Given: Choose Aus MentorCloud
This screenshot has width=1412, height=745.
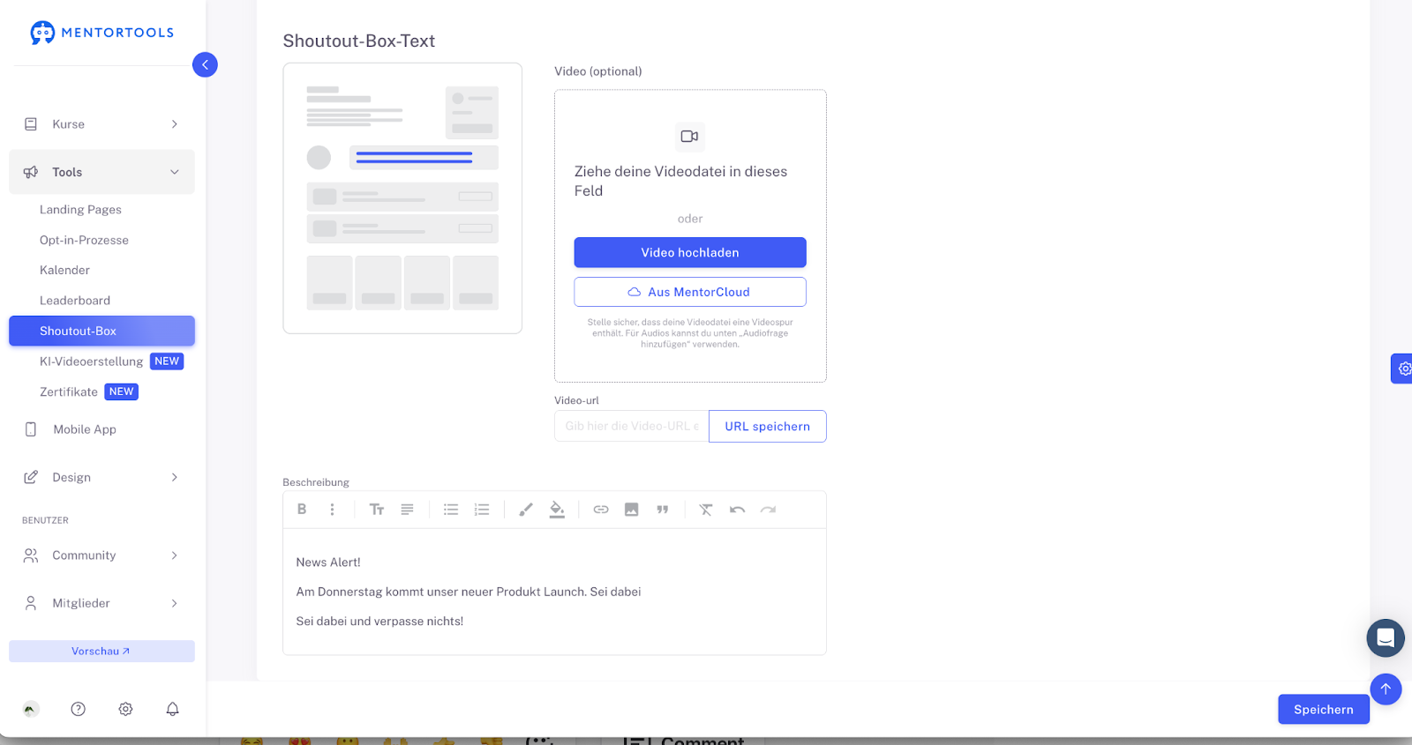Looking at the screenshot, I should tap(690, 292).
